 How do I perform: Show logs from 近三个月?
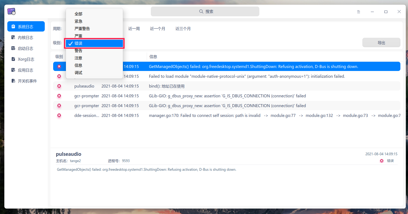pos(183,29)
